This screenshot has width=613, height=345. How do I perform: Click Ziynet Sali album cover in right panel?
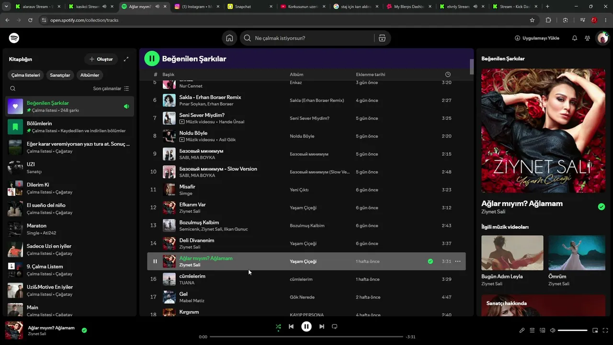tap(543, 130)
